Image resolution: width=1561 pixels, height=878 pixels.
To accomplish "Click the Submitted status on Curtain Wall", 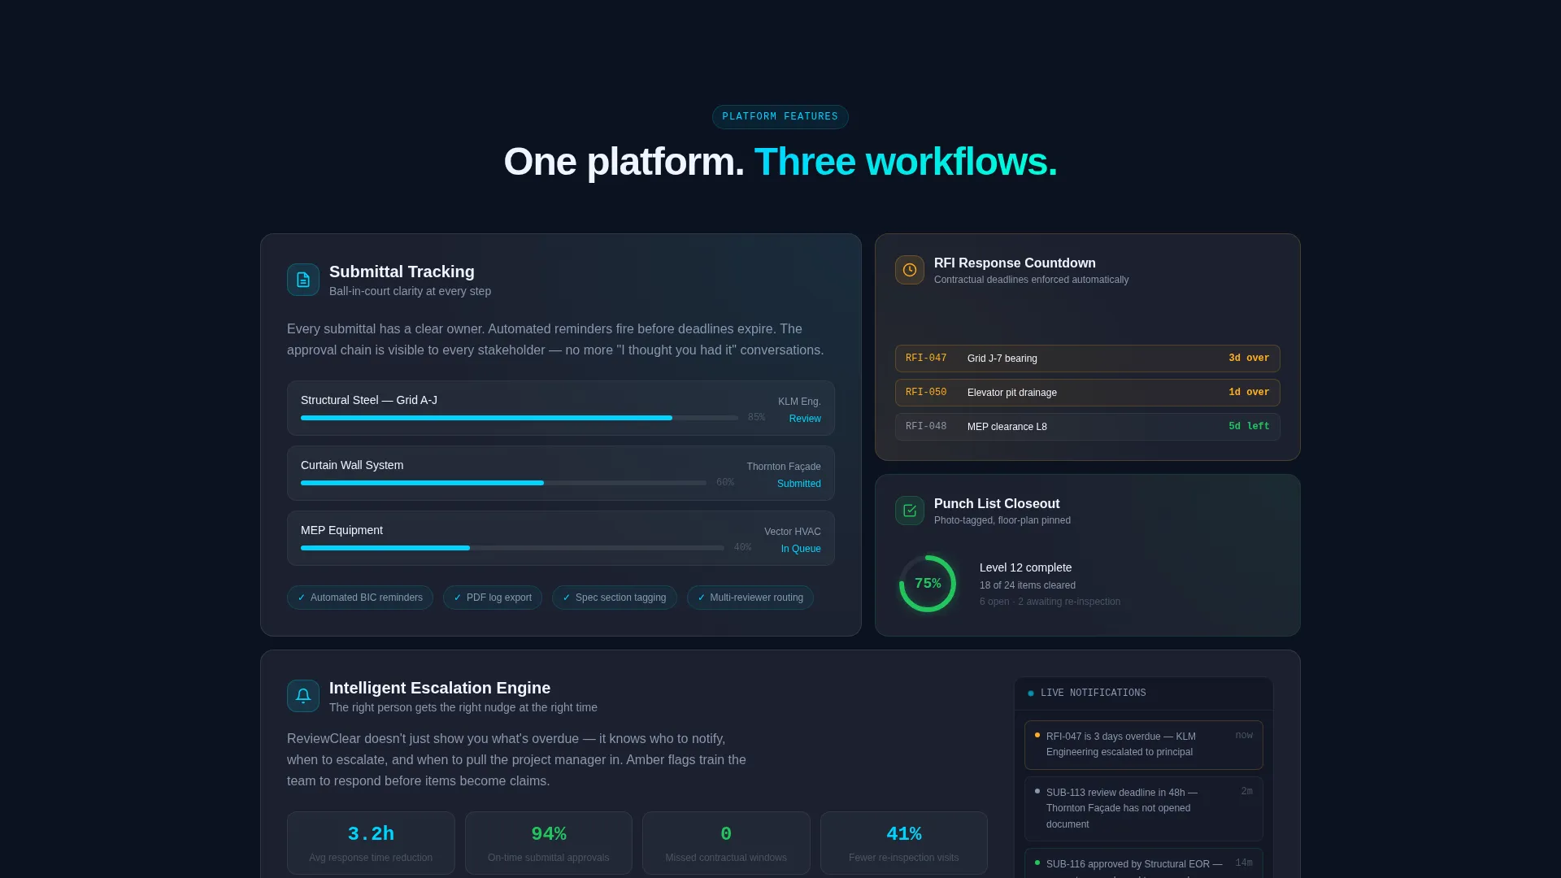I will coord(799,484).
